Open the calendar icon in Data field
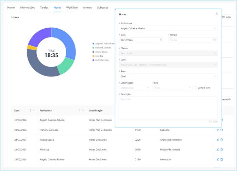The width and height of the screenshot is (237, 171). click(x=161, y=40)
